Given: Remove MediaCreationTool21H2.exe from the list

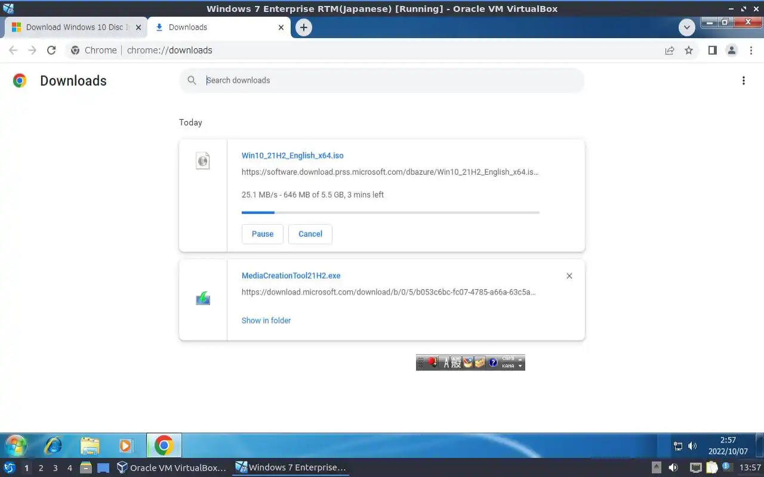Looking at the screenshot, I should pos(569,276).
